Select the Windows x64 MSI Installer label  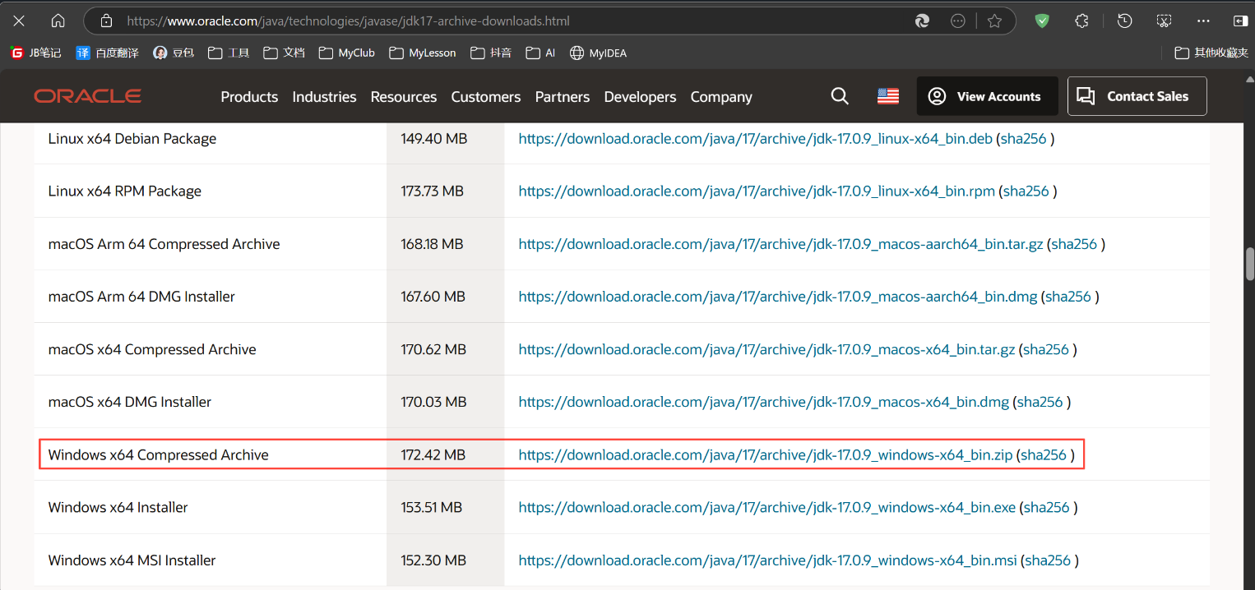coord(132,560)
